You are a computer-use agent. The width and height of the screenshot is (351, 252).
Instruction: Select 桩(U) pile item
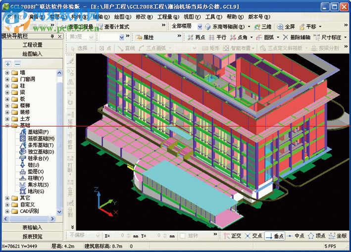(30, 165)
